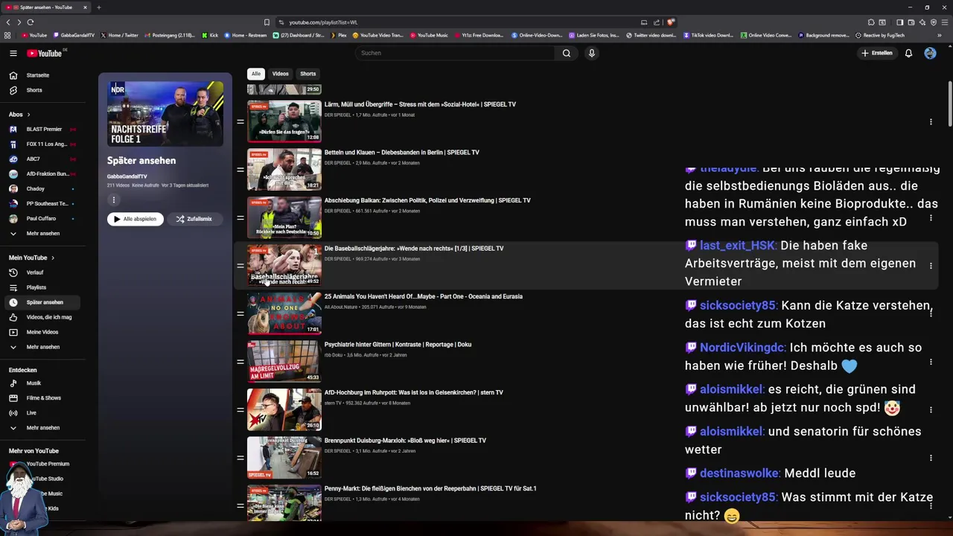Select the Alle filter chip
The image size is (953, 536).
coord(256,74)
